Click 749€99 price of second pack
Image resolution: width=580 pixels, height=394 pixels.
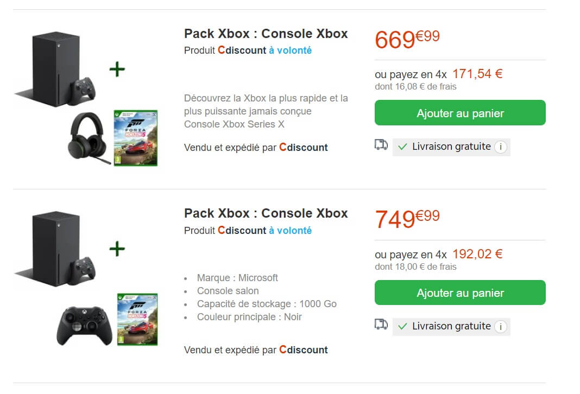(x=407, y=219)
